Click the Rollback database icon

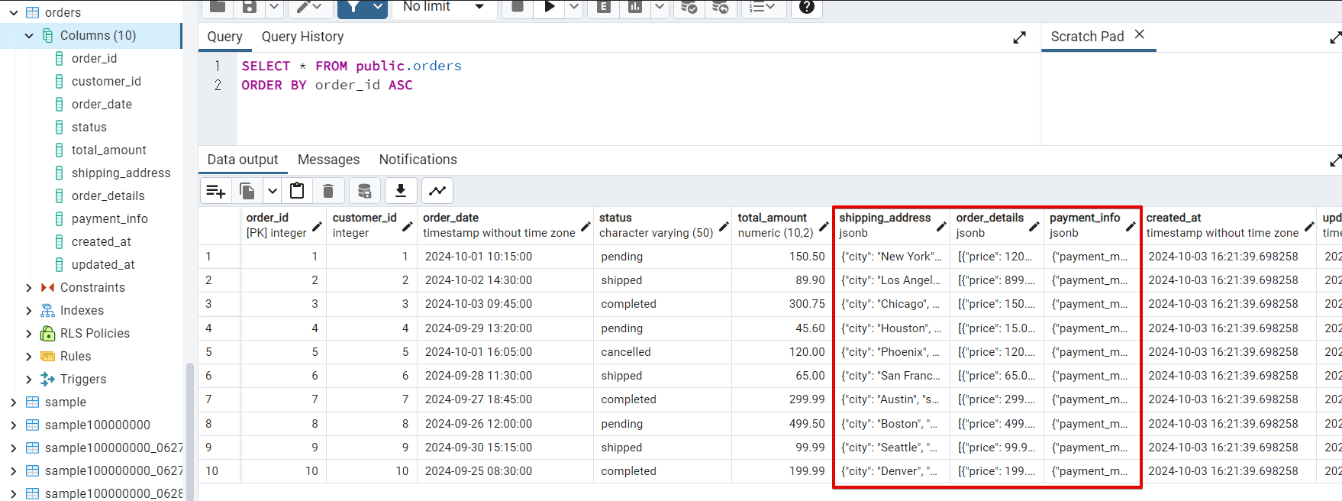coord(720,6)
